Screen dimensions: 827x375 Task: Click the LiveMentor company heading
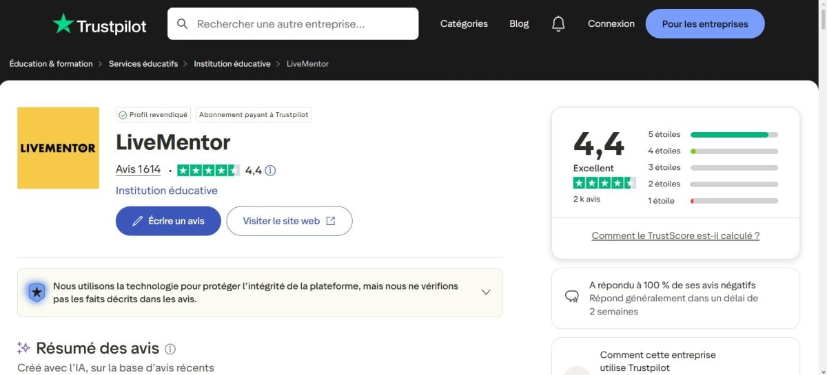point(173,142)
